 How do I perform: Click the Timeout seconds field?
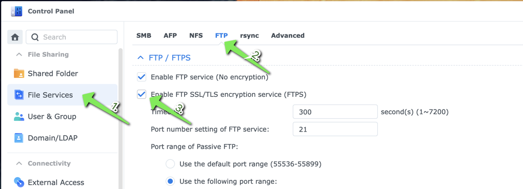point(335,112)
